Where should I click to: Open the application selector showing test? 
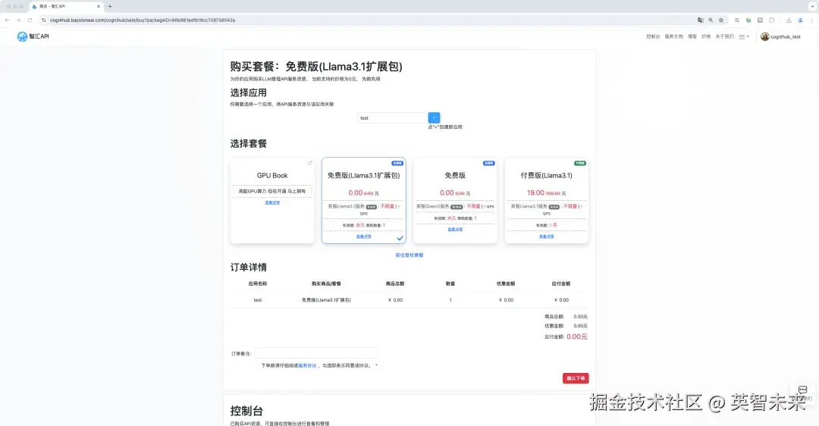(392, 118)
